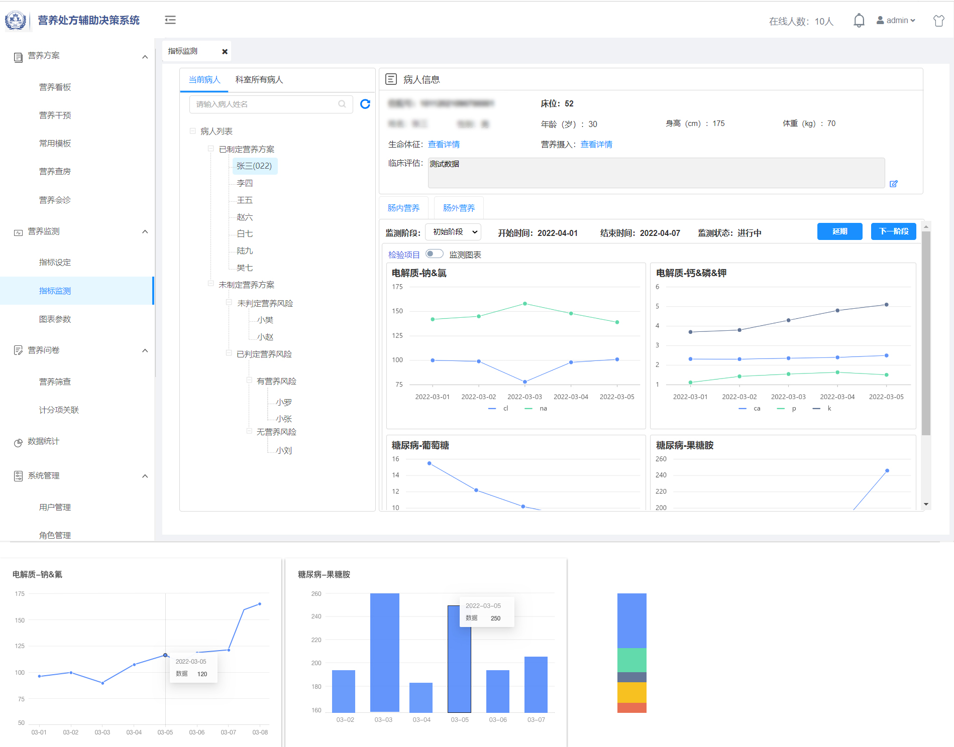Toggle the 检验项目/监测图表 switch
The image size is (954, 747).
tap(434, 254)
